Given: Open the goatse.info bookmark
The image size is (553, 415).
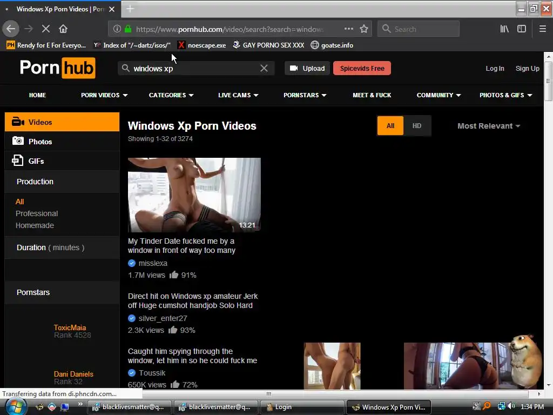Looking at the screenshot, I should pyautogui.click(x=332, y=45).
